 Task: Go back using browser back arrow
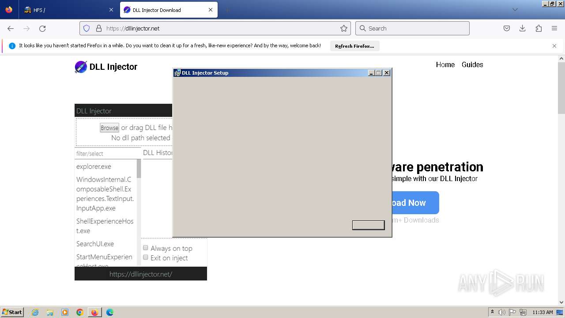coord(11,28)
